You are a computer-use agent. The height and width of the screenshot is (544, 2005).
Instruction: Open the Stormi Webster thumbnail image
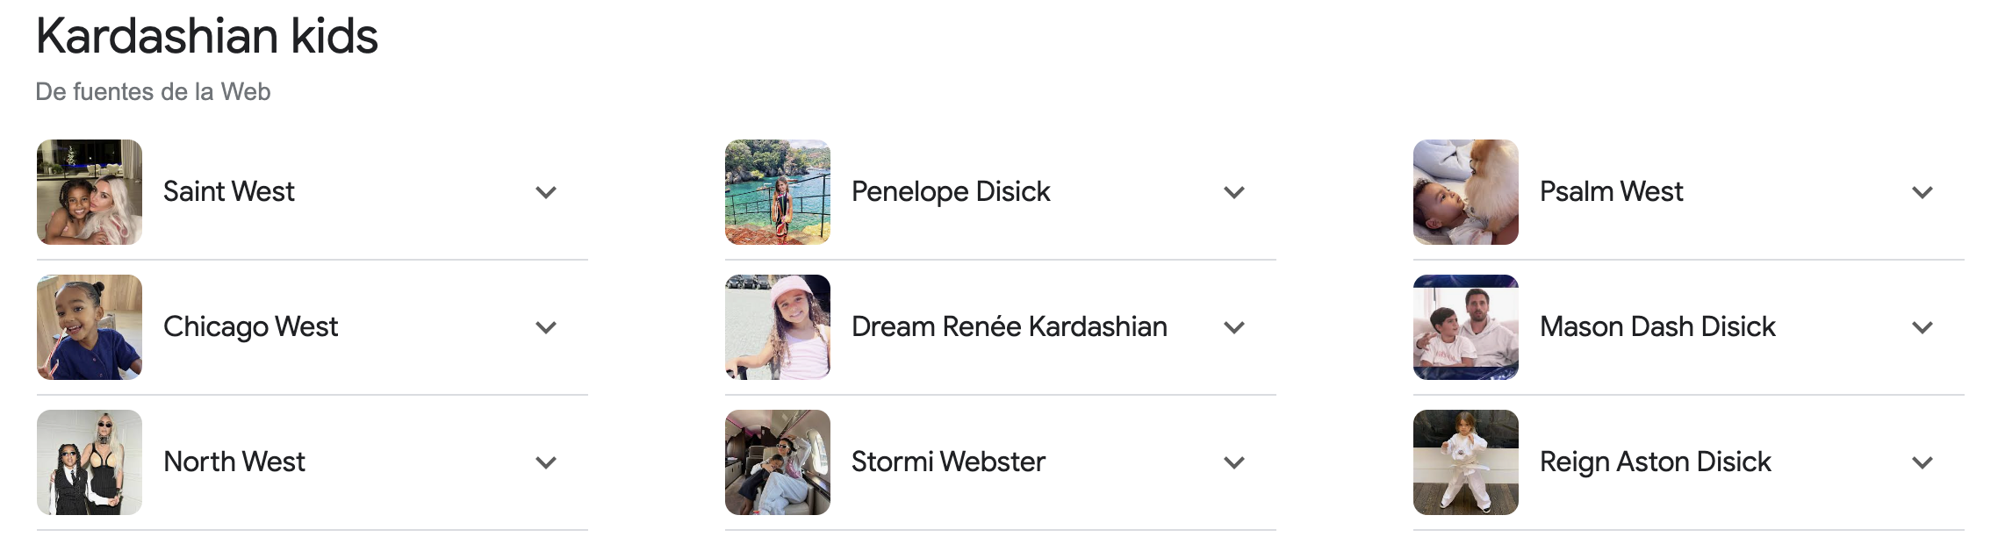point(778,462)
